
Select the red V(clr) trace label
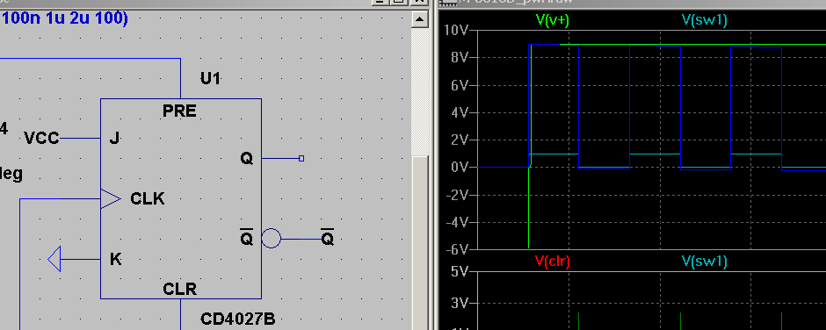pyautogui.click(x=553, y=261)
